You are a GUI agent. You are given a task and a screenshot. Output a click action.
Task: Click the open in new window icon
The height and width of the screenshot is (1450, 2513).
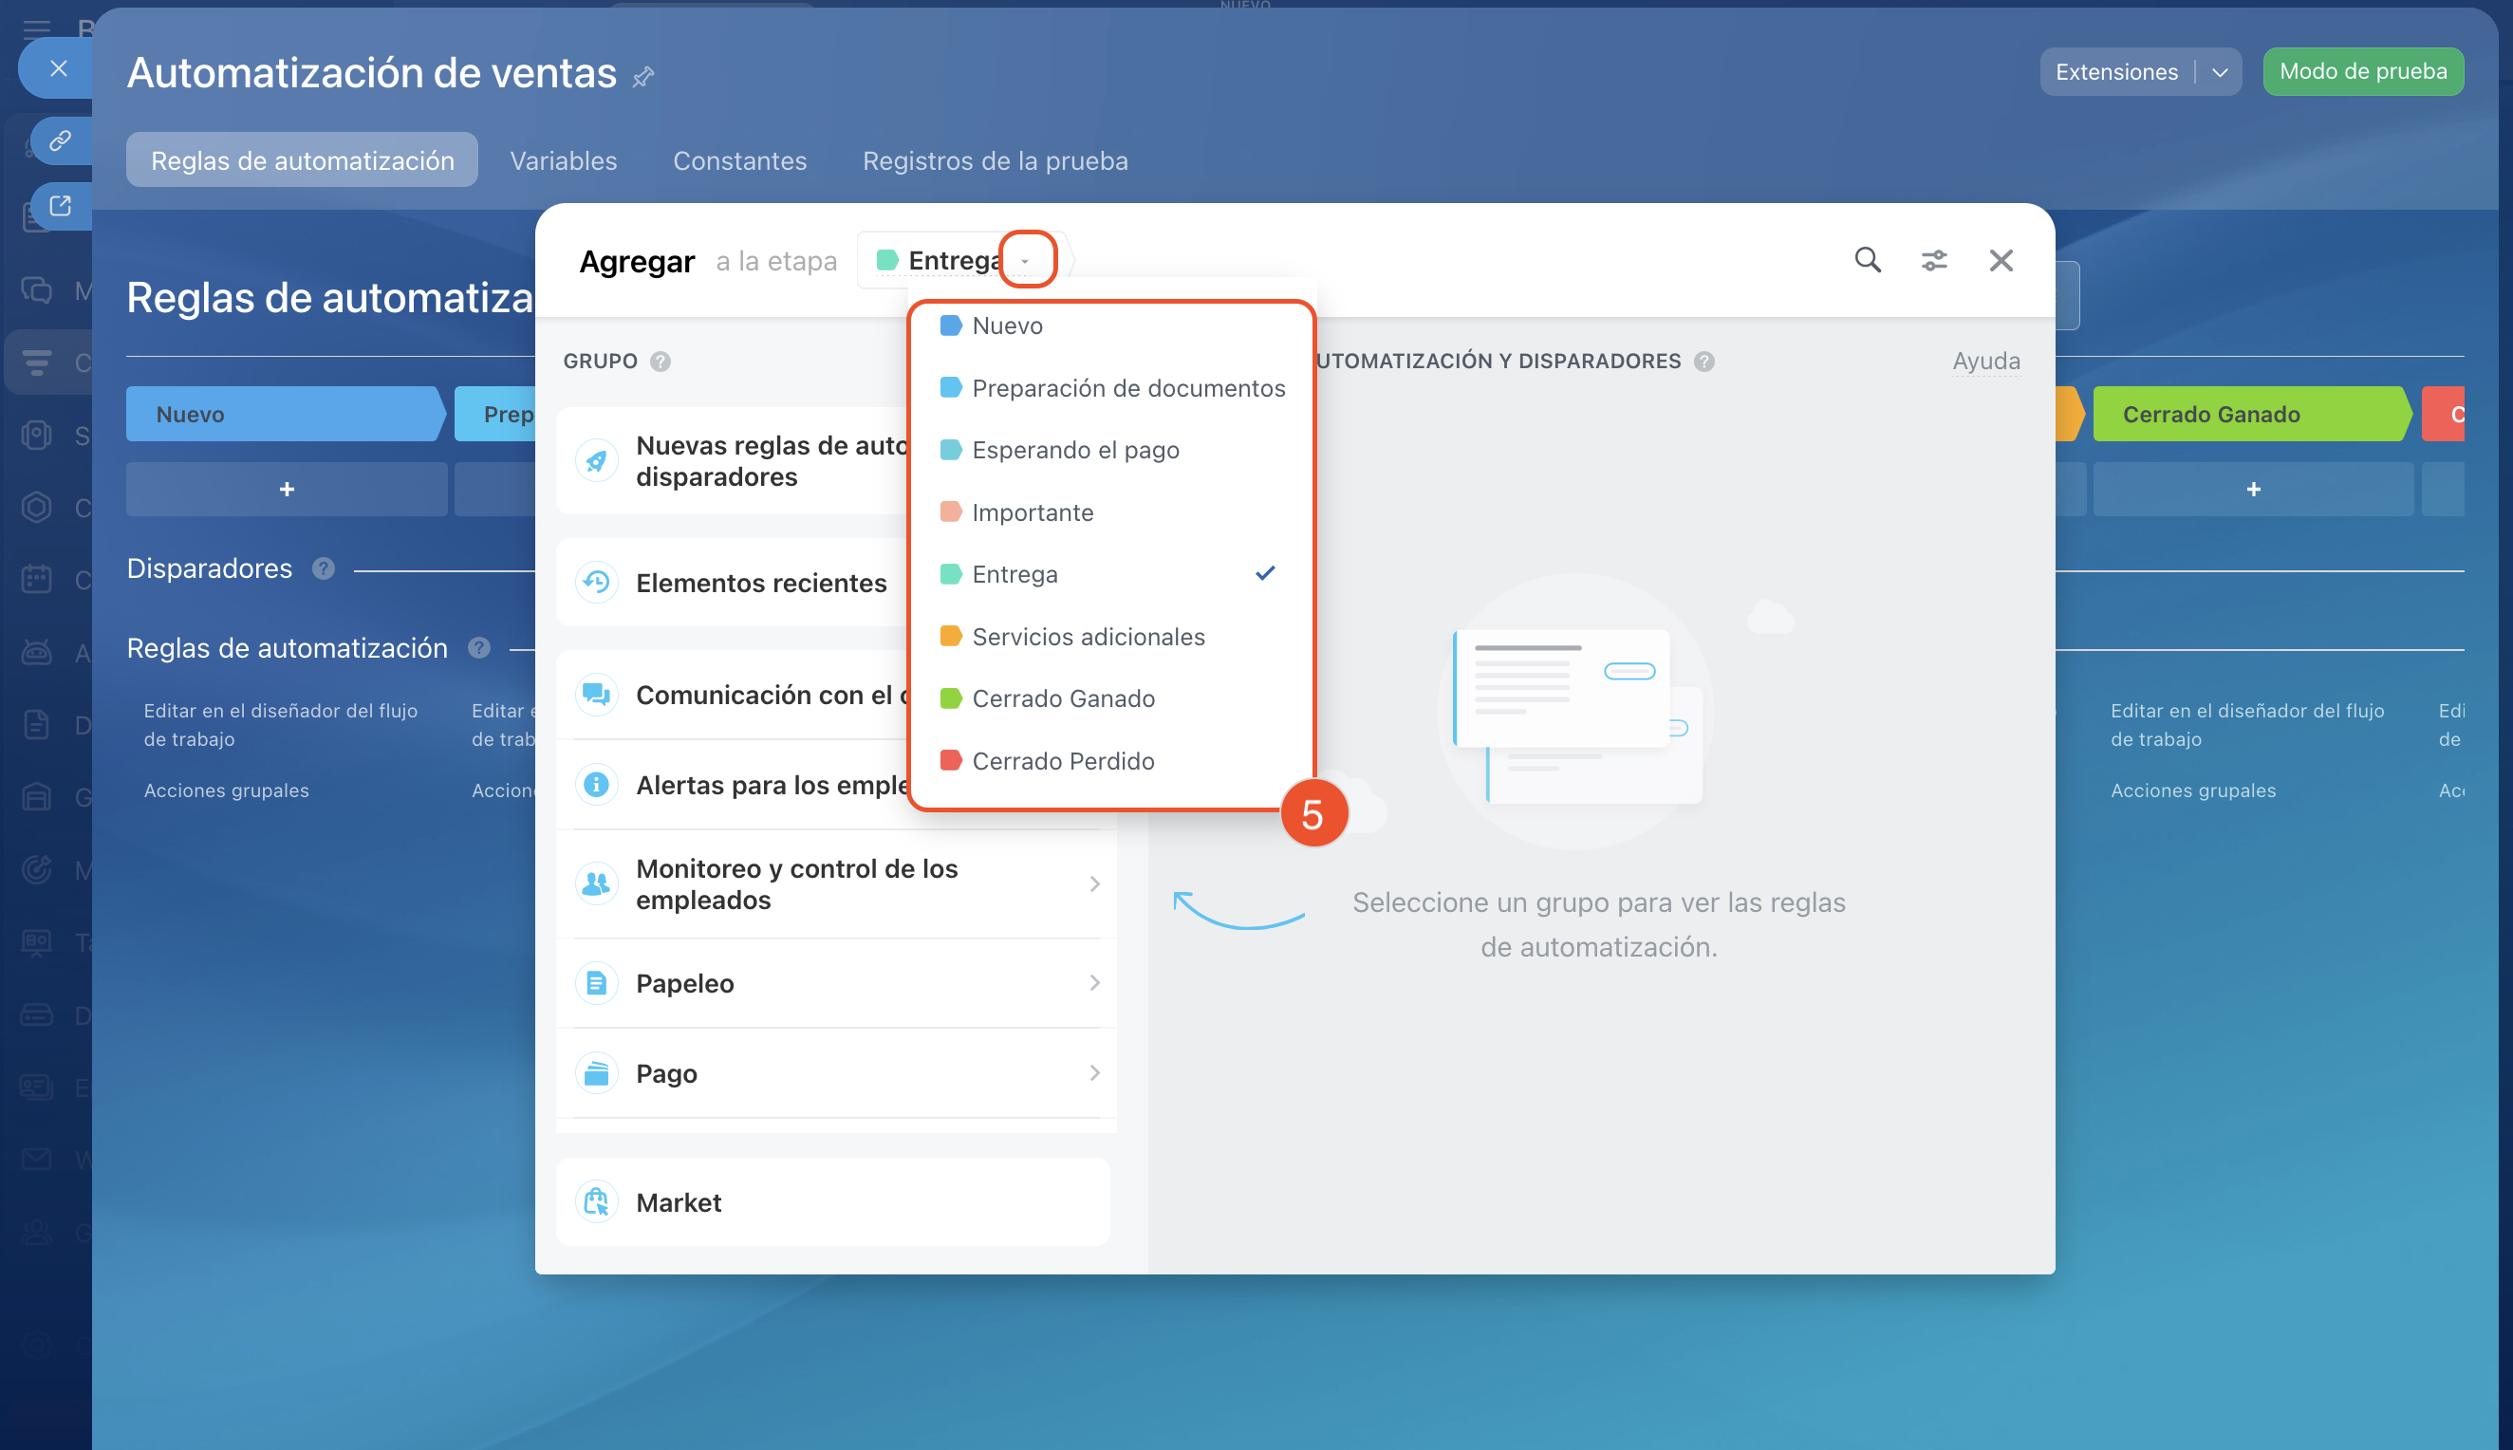[x=60, y=206]
